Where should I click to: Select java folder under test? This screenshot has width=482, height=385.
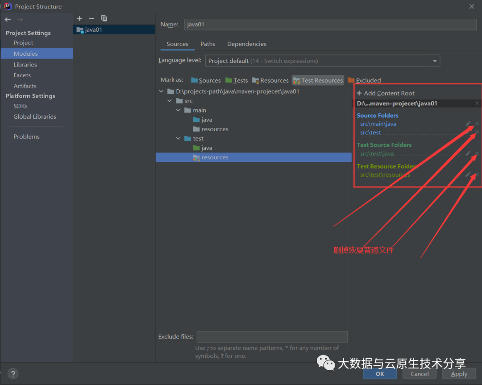point(203,148)
